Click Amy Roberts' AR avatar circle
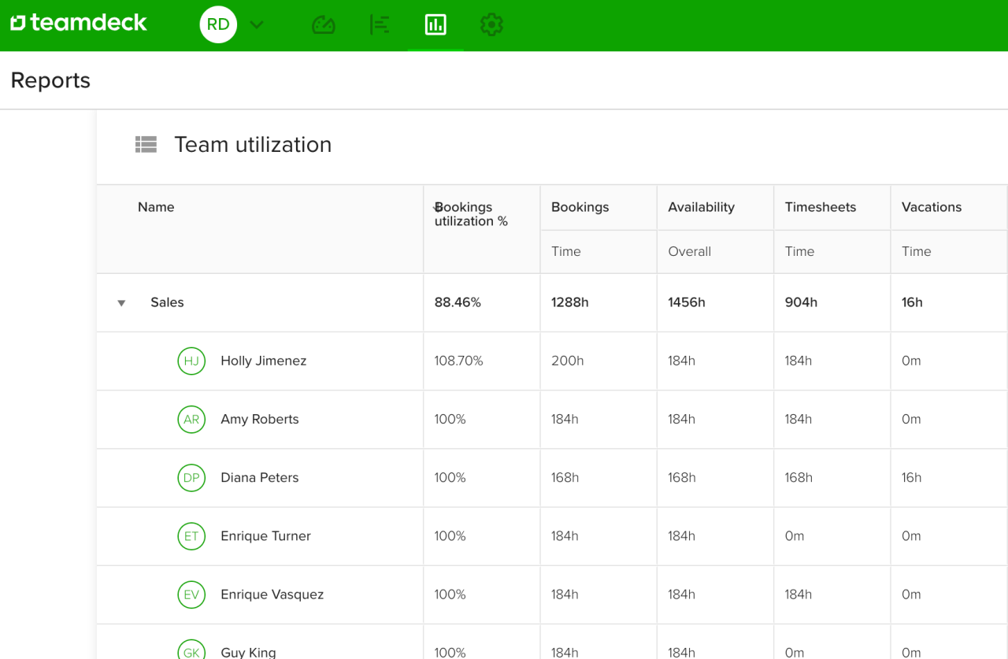Viewport: 1008px width, 659px height. pyautogui.click(x=191, y=419)
